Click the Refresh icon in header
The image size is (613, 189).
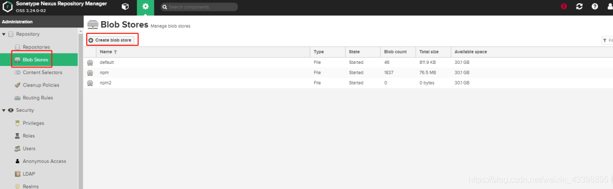coord(580,7)
